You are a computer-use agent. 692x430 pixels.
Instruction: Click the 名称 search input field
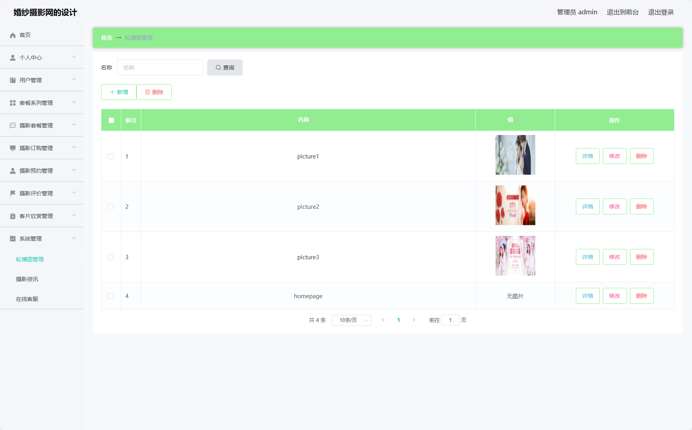[160, 67]
